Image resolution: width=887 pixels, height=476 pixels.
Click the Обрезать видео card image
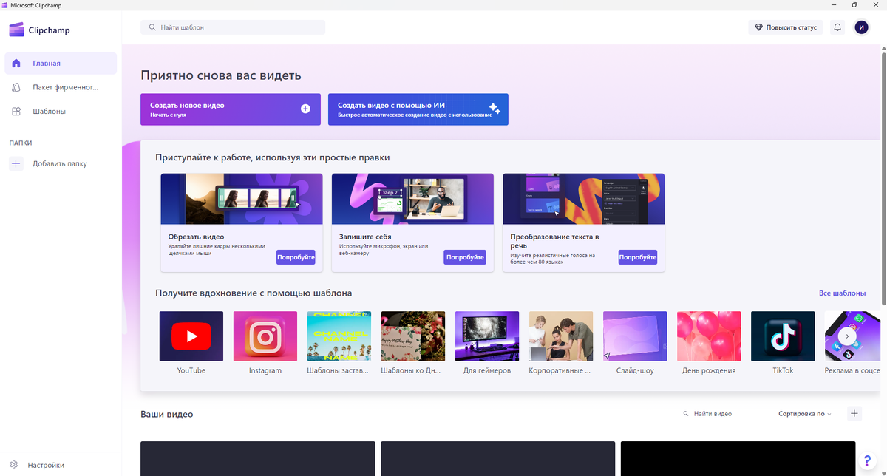coord(242,199)
